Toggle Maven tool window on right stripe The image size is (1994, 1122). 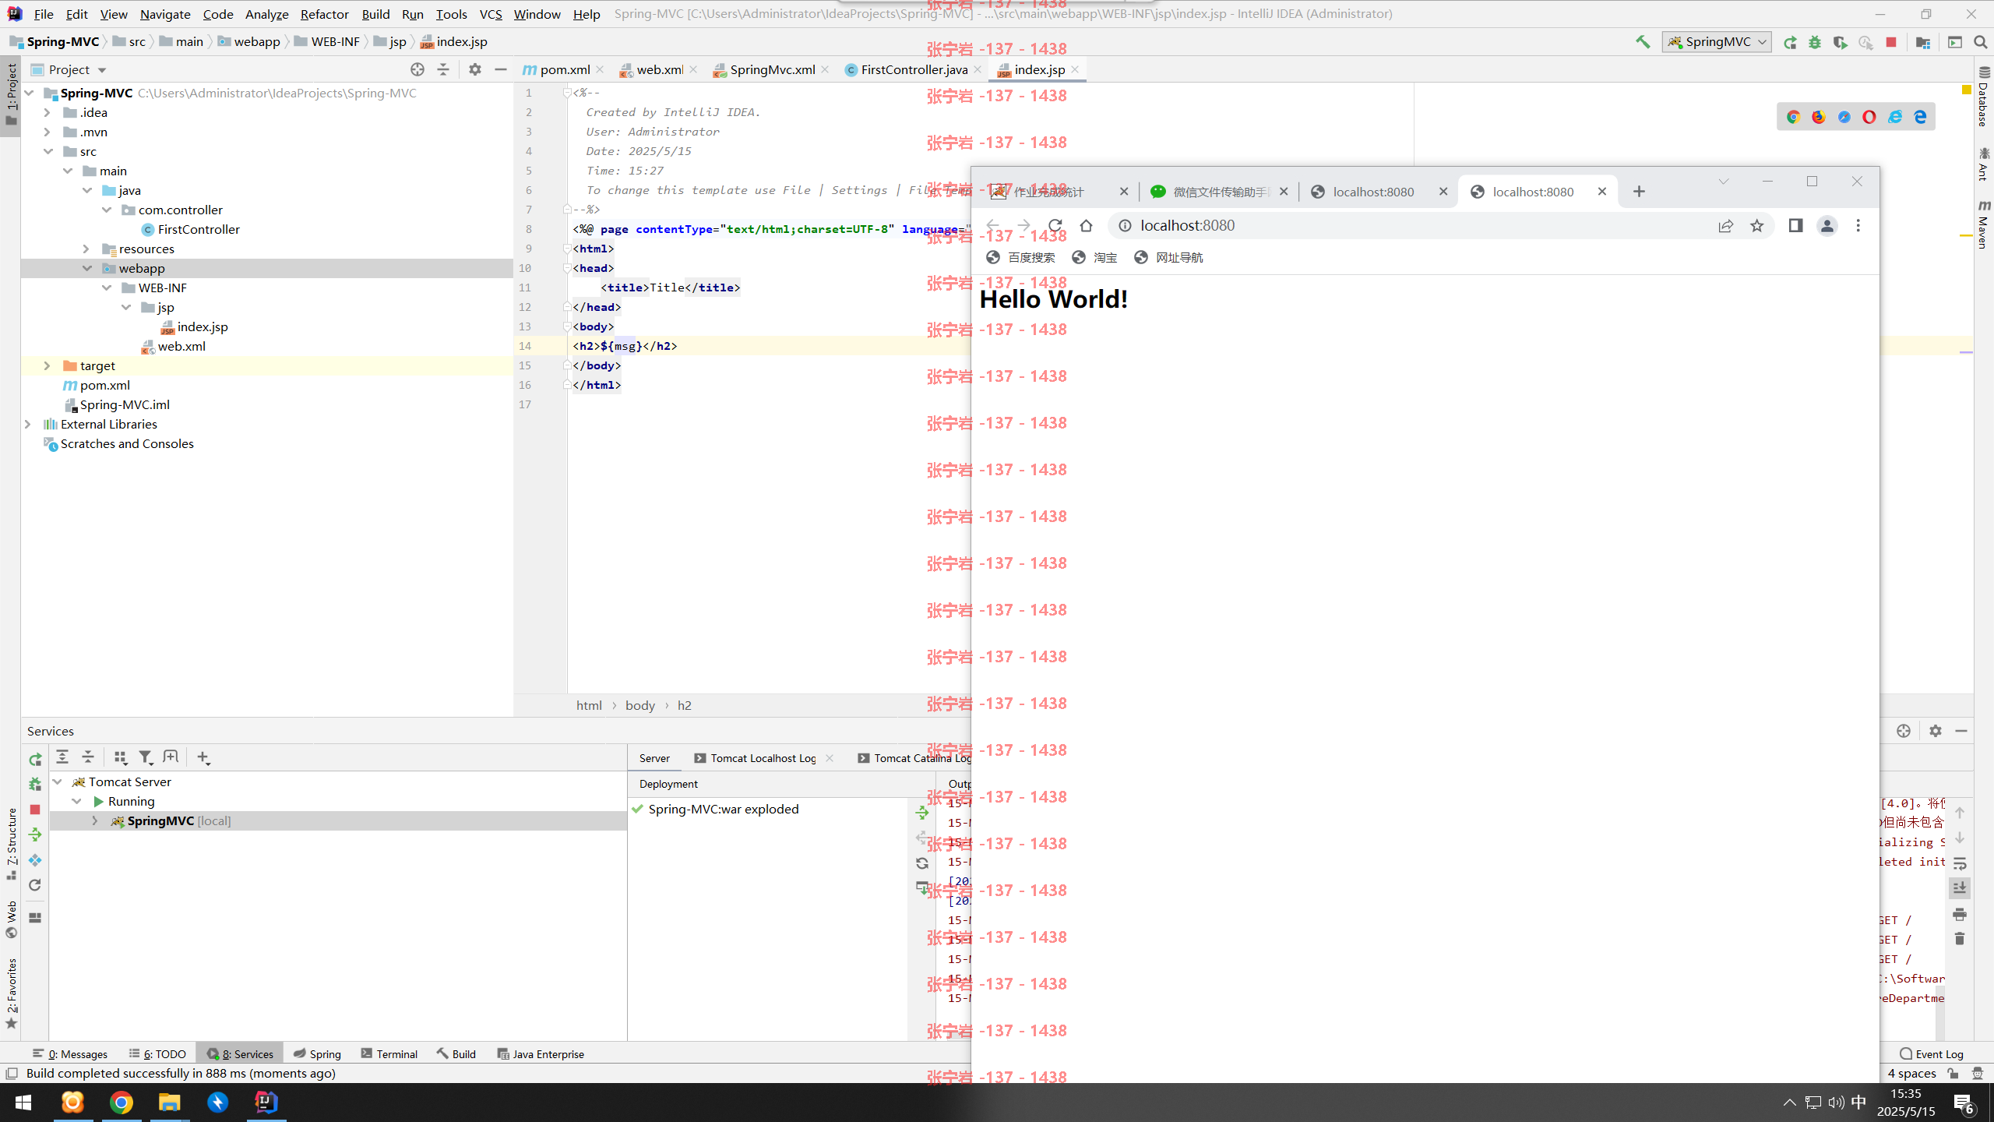[1983, 224]
